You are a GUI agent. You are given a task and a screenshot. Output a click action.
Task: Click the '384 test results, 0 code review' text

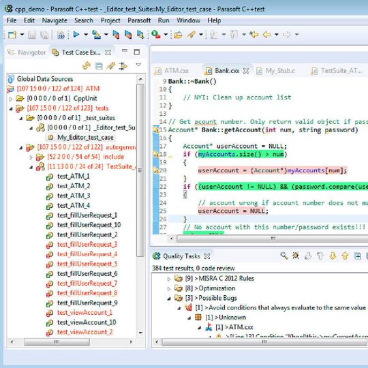coord(194,269)
